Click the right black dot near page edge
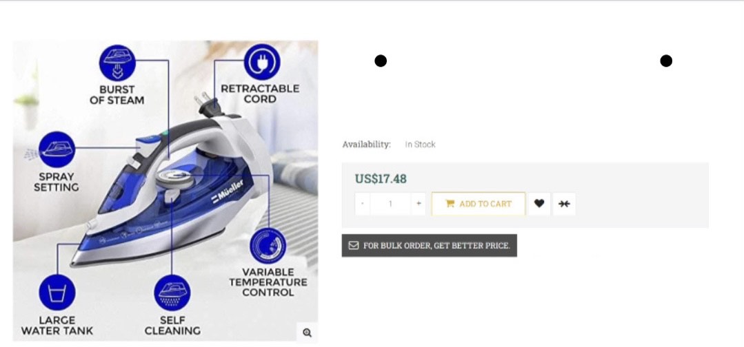 pos(666,61)
